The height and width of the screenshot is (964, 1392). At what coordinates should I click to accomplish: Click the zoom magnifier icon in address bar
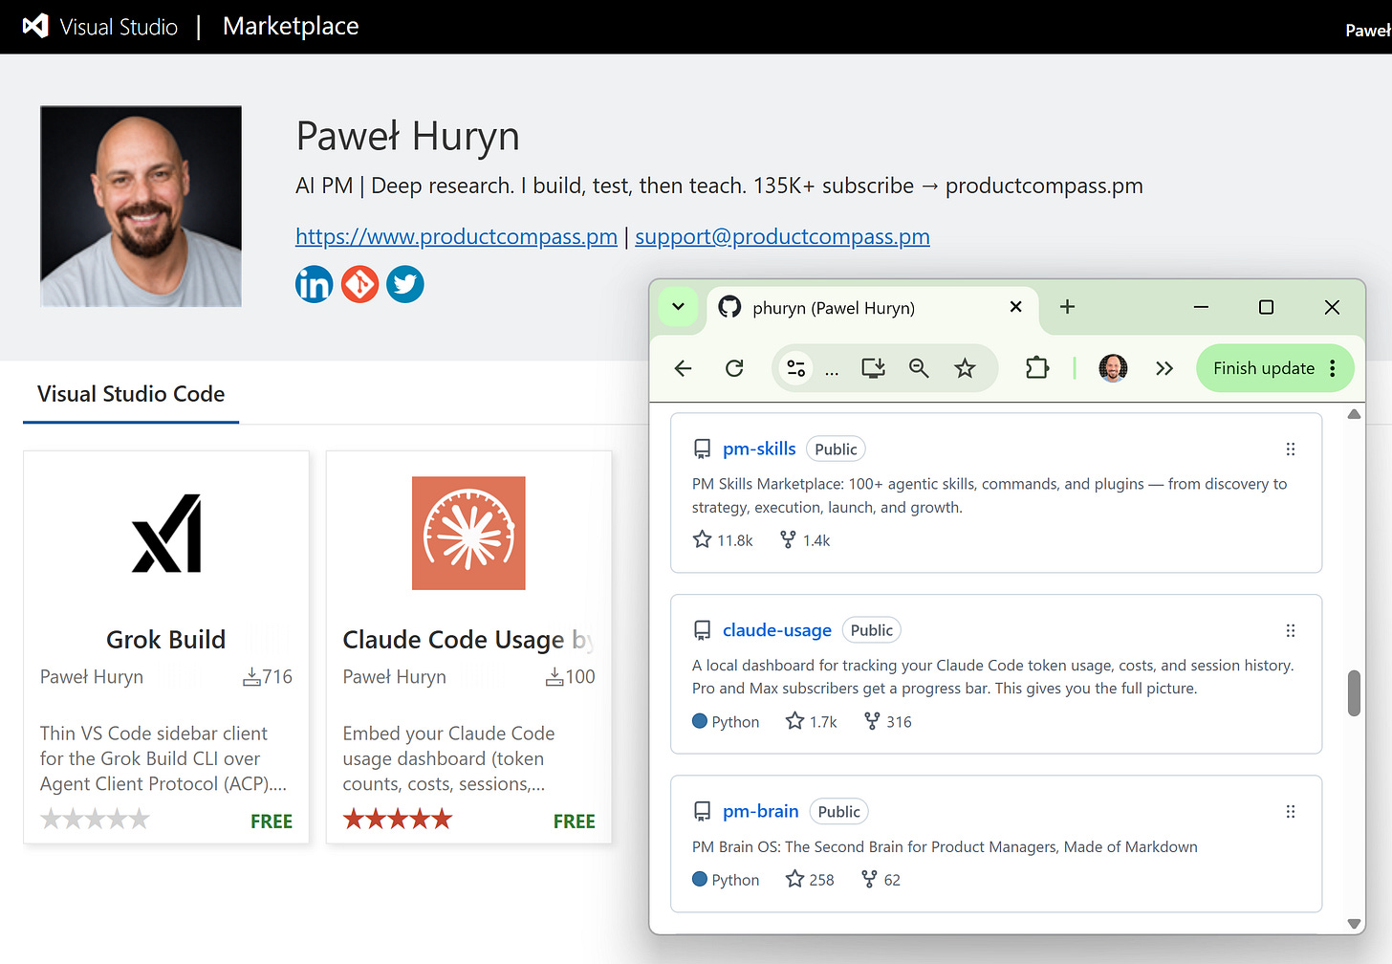point(919,368)
